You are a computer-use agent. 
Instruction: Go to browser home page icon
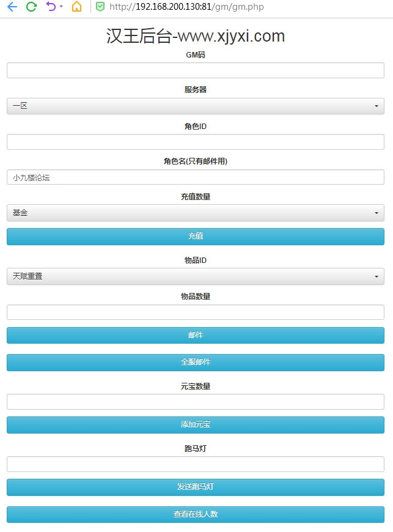tap(76, 7)
